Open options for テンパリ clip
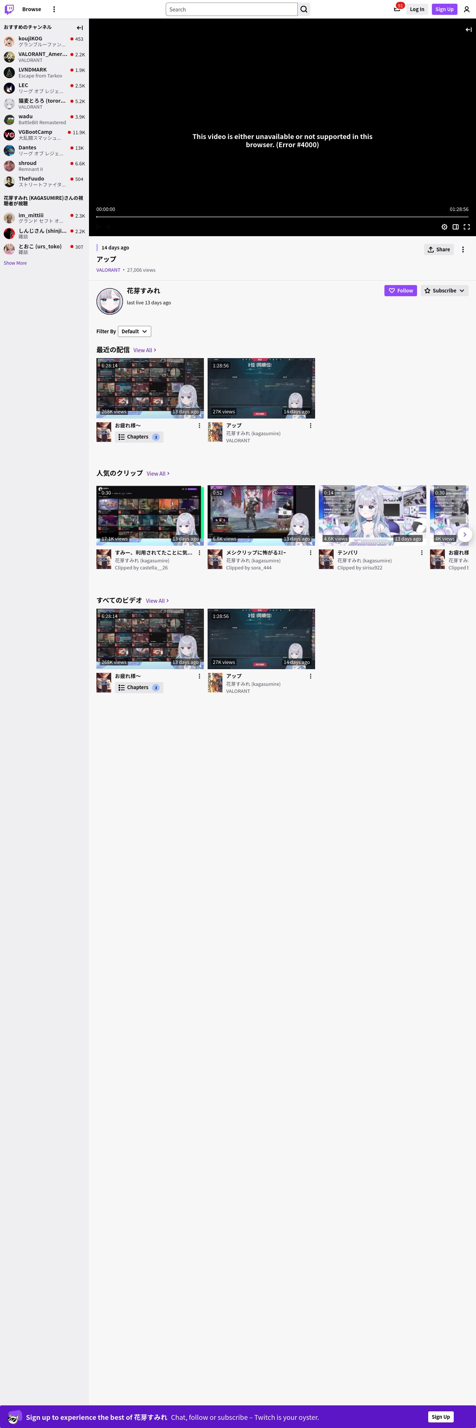This screenshot has height=1428, width=476. pyautogui.click(x=422, y=553)
